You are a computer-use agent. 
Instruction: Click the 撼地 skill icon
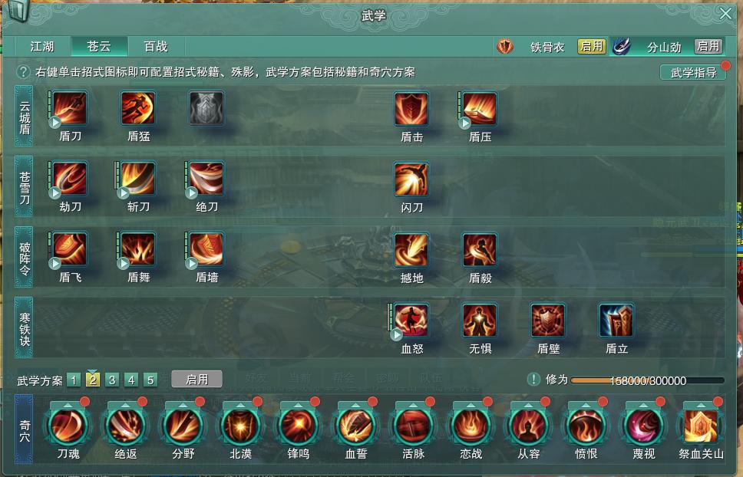[411, 250]
